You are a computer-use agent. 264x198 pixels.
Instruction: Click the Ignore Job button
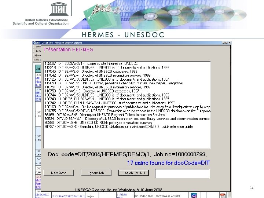pos(96,173)
